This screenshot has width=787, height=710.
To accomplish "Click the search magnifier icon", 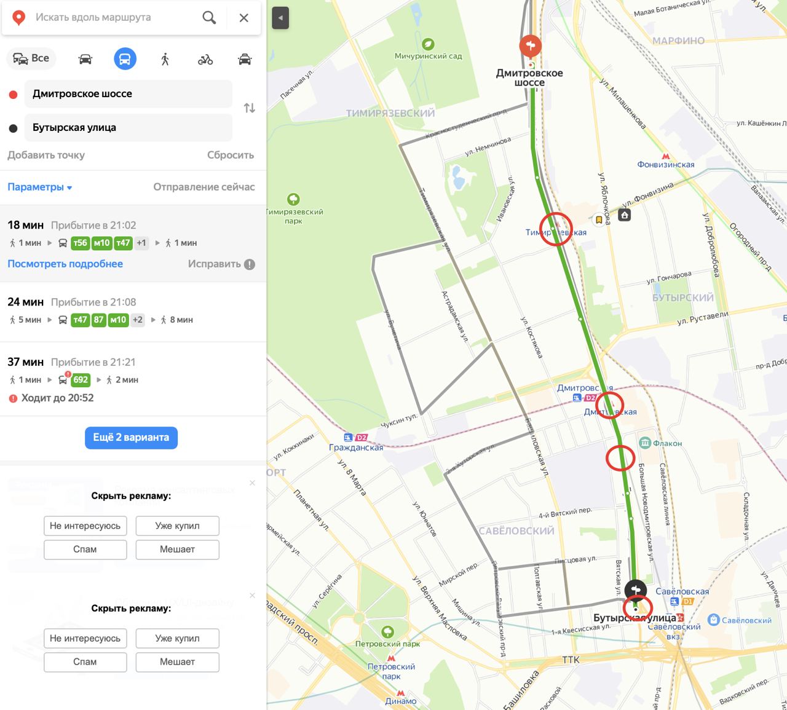I will (x=209, y=17).
